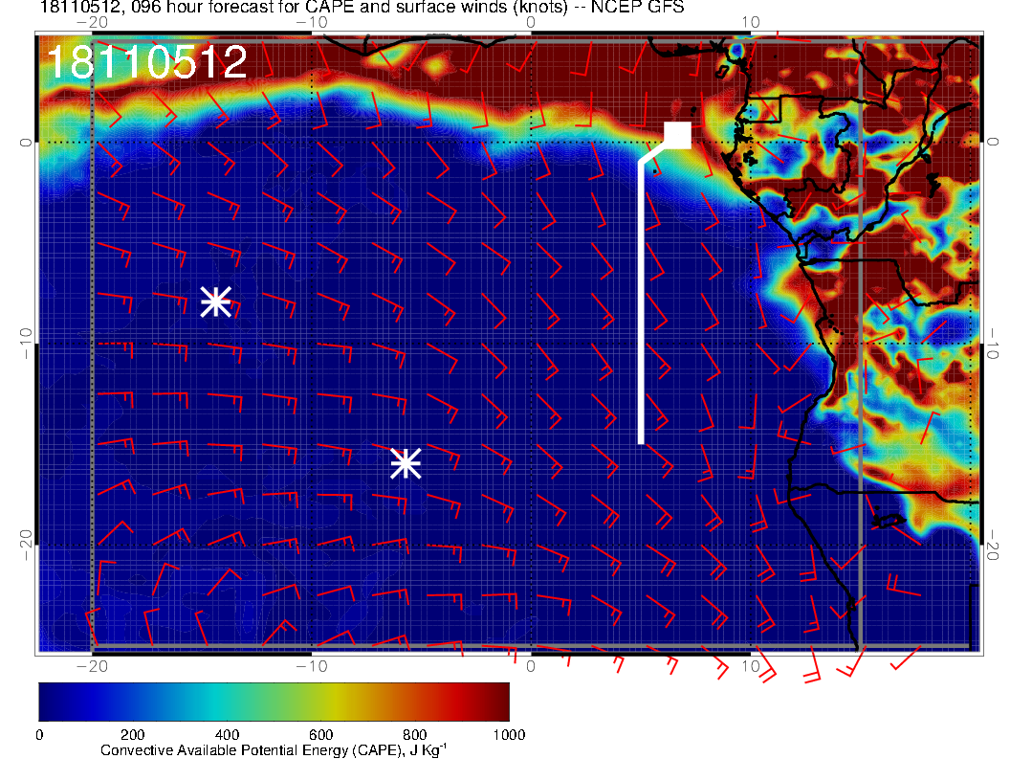Click the large white 18110512 timestamp label
1010x781 pixels.
click(x=146, y=62)
